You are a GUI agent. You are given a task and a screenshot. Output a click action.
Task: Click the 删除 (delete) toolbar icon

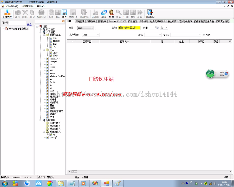pyautogui.click(x=25, y=14)
